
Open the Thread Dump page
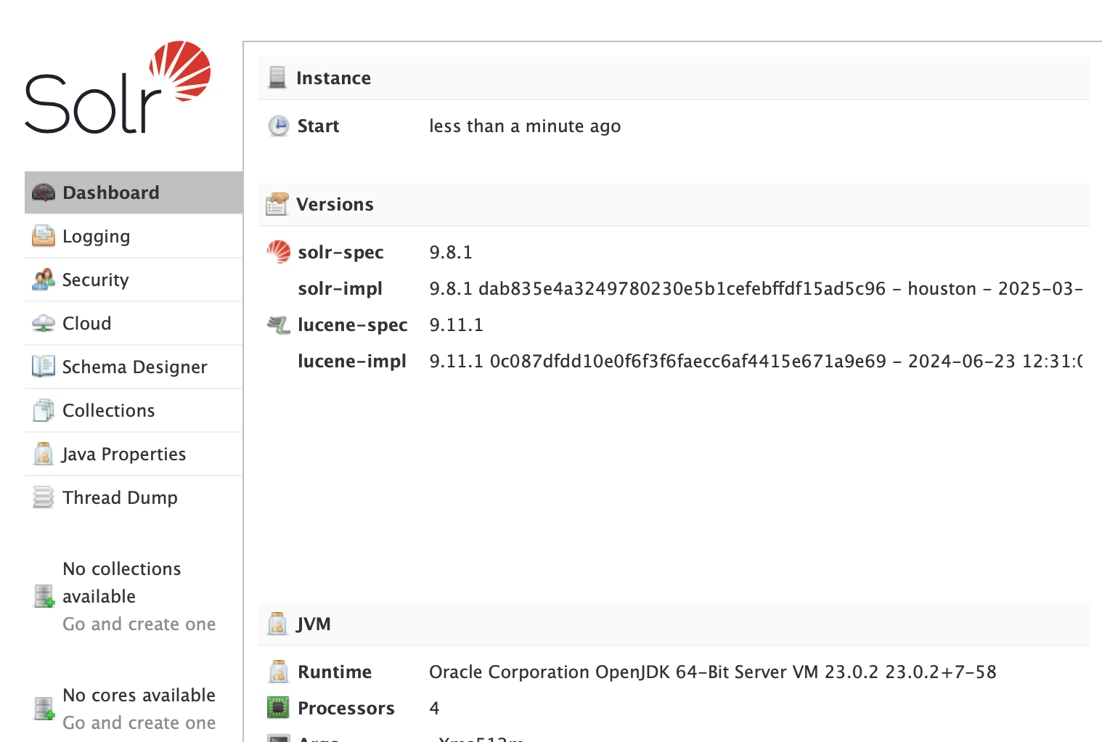click(134, 497)
